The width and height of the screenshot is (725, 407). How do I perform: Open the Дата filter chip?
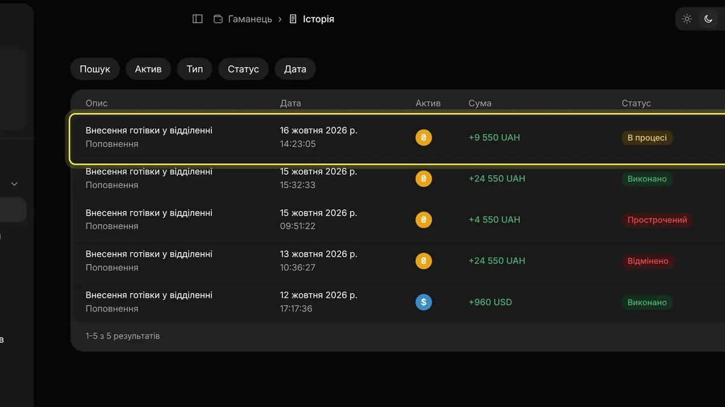[x=295, y=69]
